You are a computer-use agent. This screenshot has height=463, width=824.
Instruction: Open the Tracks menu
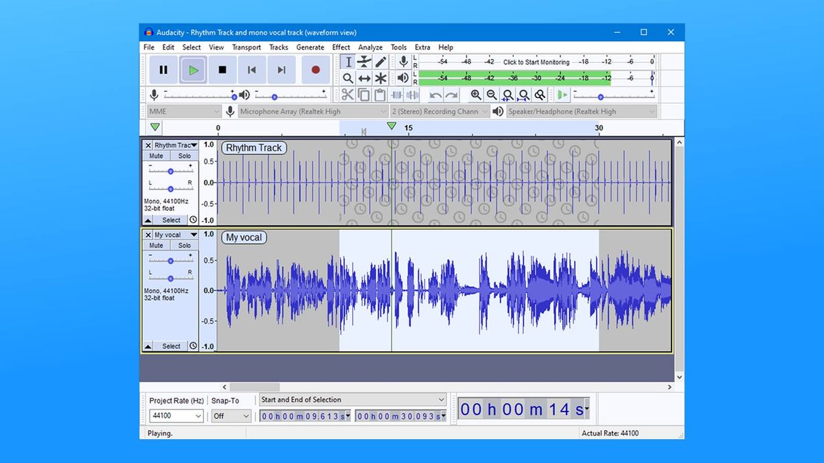click(279, 47)
